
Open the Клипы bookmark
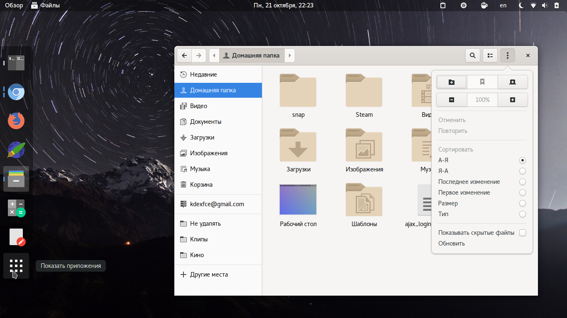click(218, 239)
